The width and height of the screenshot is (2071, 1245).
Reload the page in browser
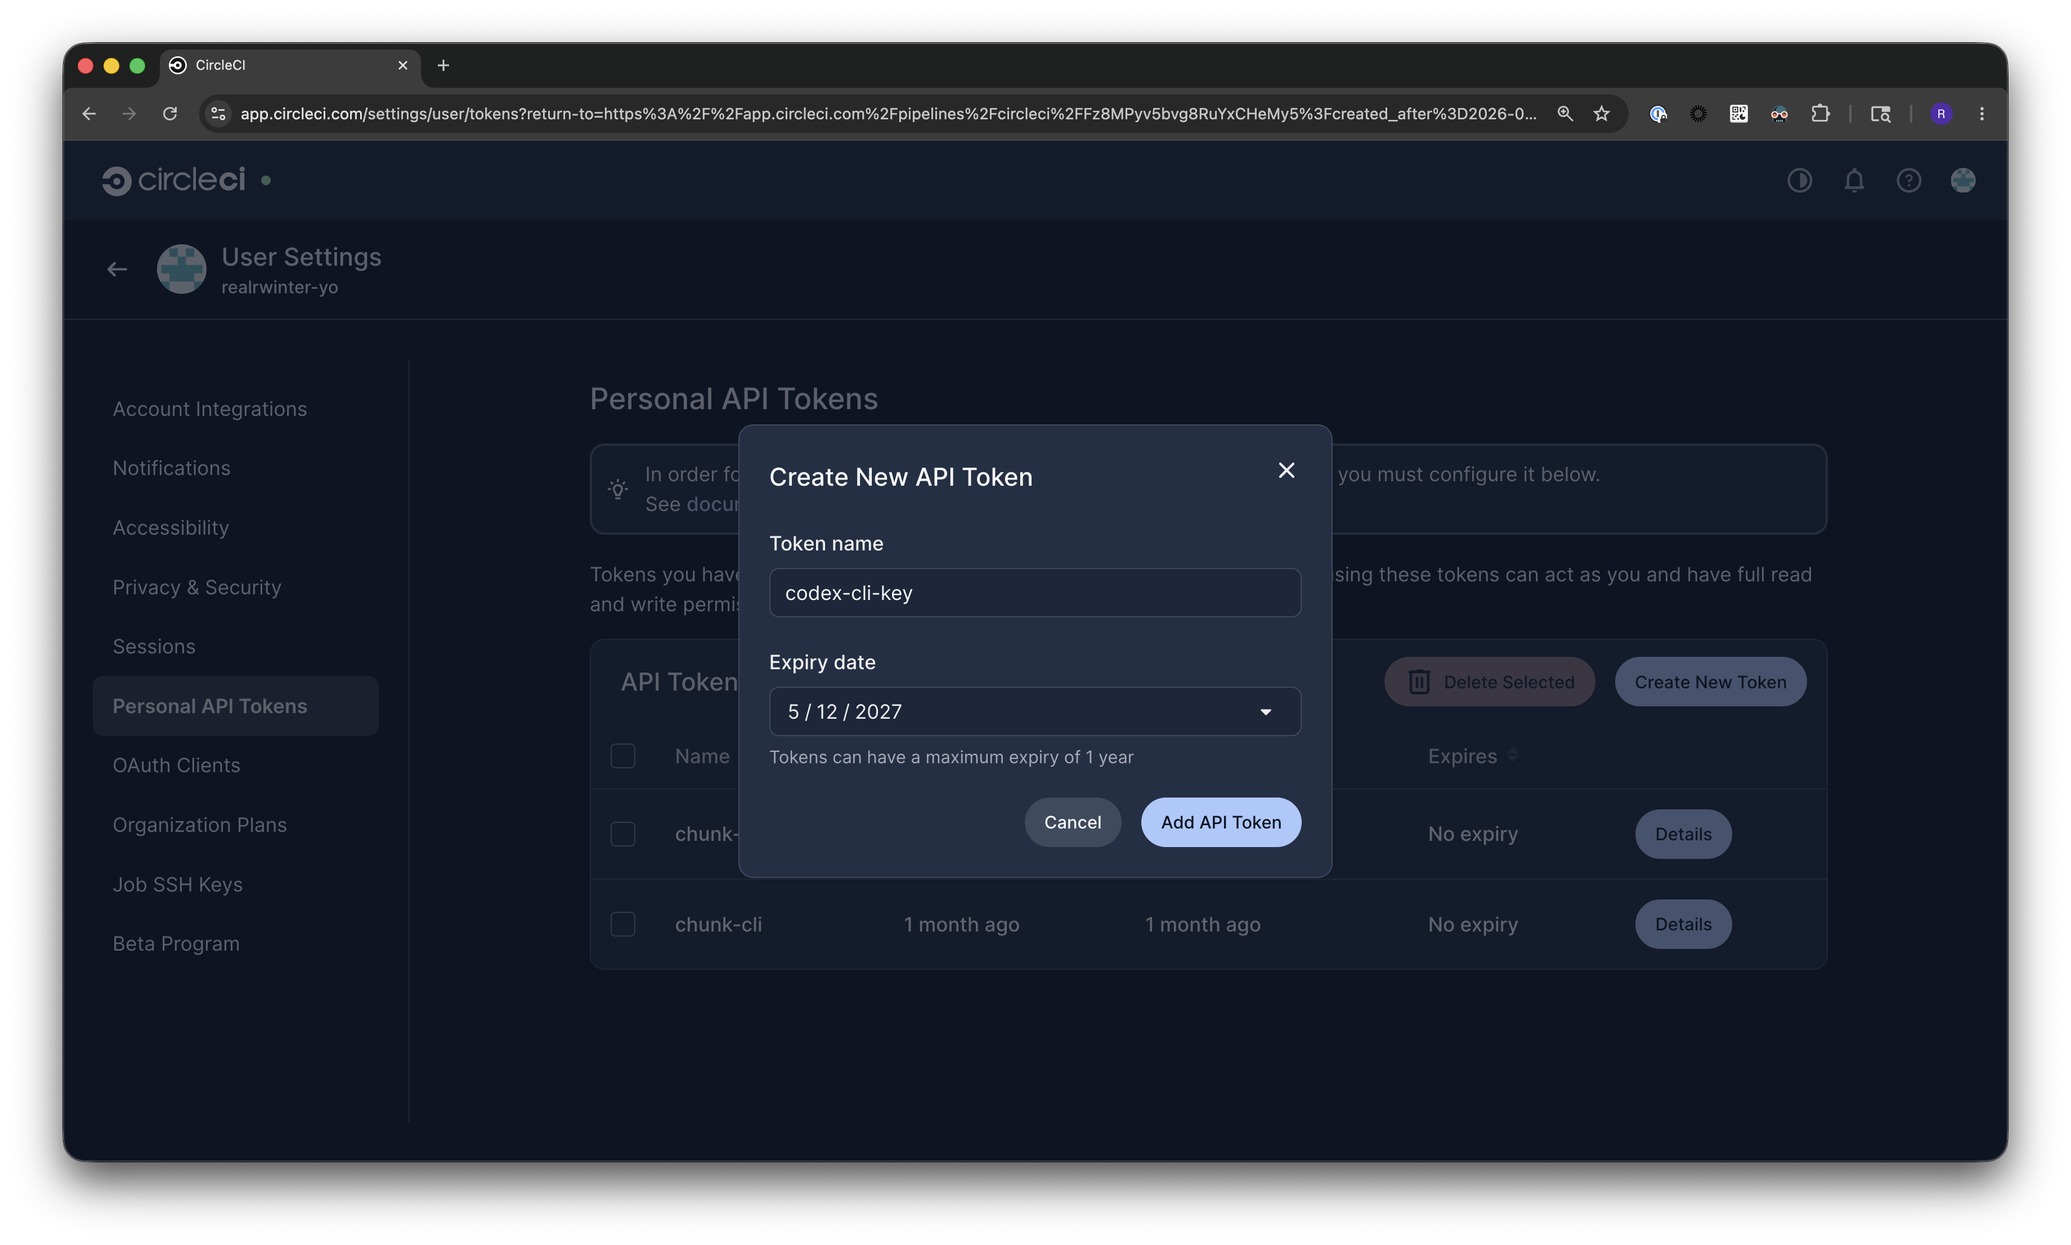pyautogui.click(x=169, y=113)
